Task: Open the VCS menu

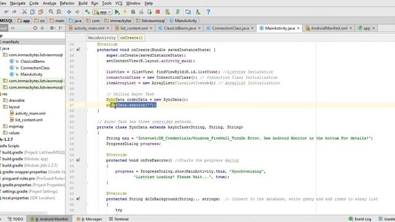Action: (118, 3)
